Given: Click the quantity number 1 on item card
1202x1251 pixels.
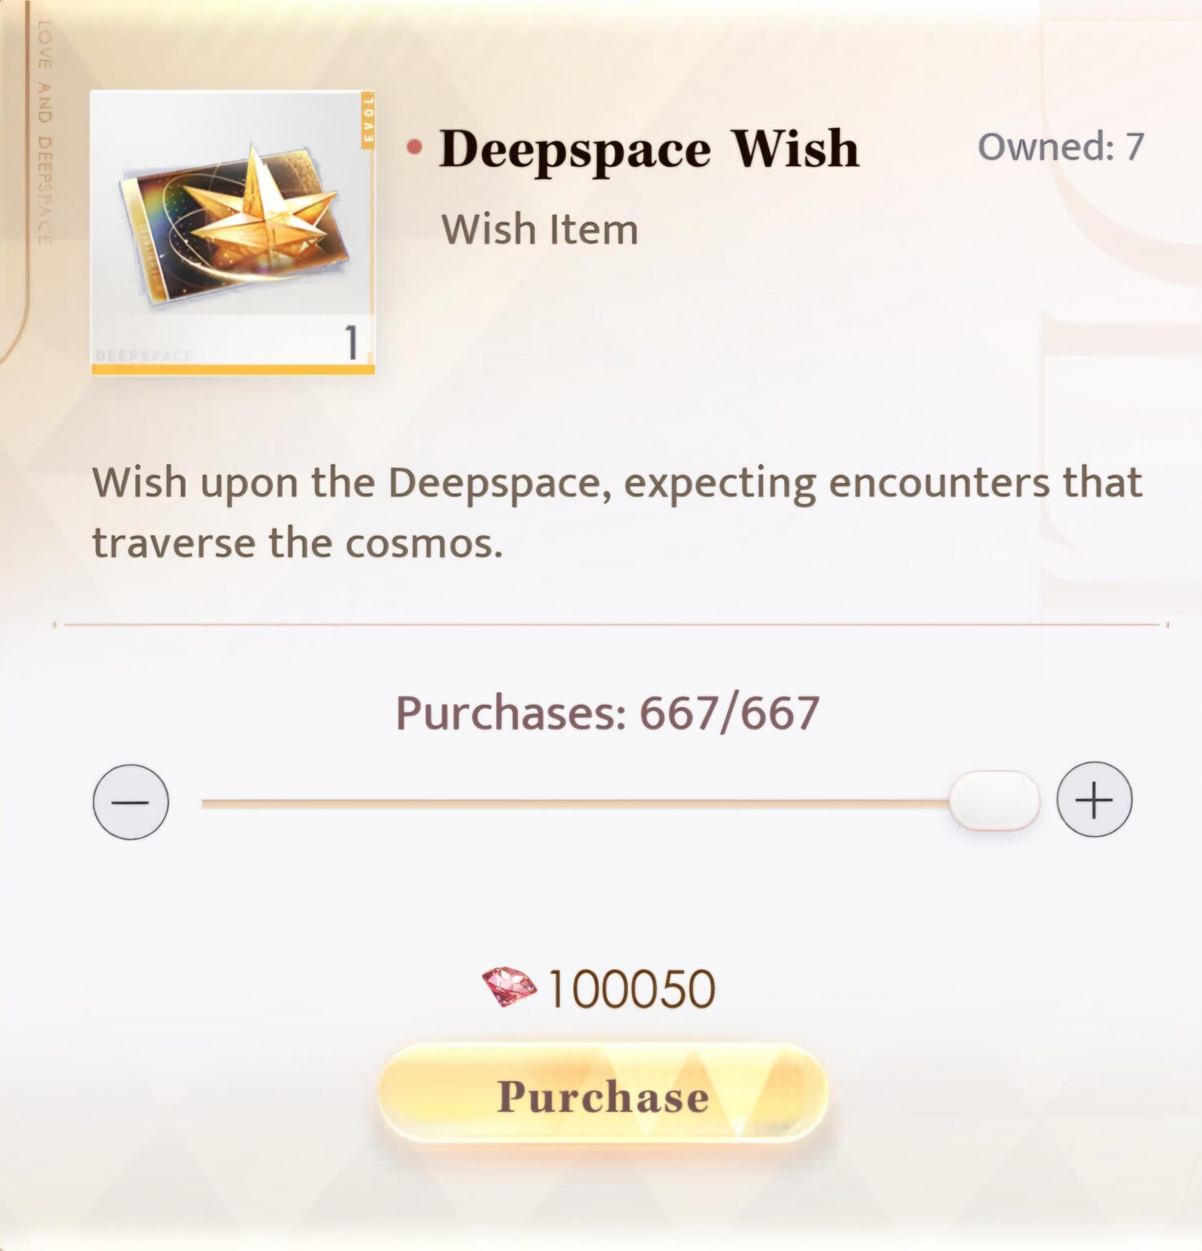Looking at the screenshot, I should (x=352, y=342).
